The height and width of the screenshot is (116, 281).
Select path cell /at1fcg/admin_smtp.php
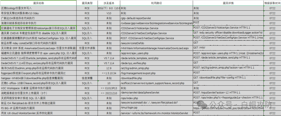point(156,68)
